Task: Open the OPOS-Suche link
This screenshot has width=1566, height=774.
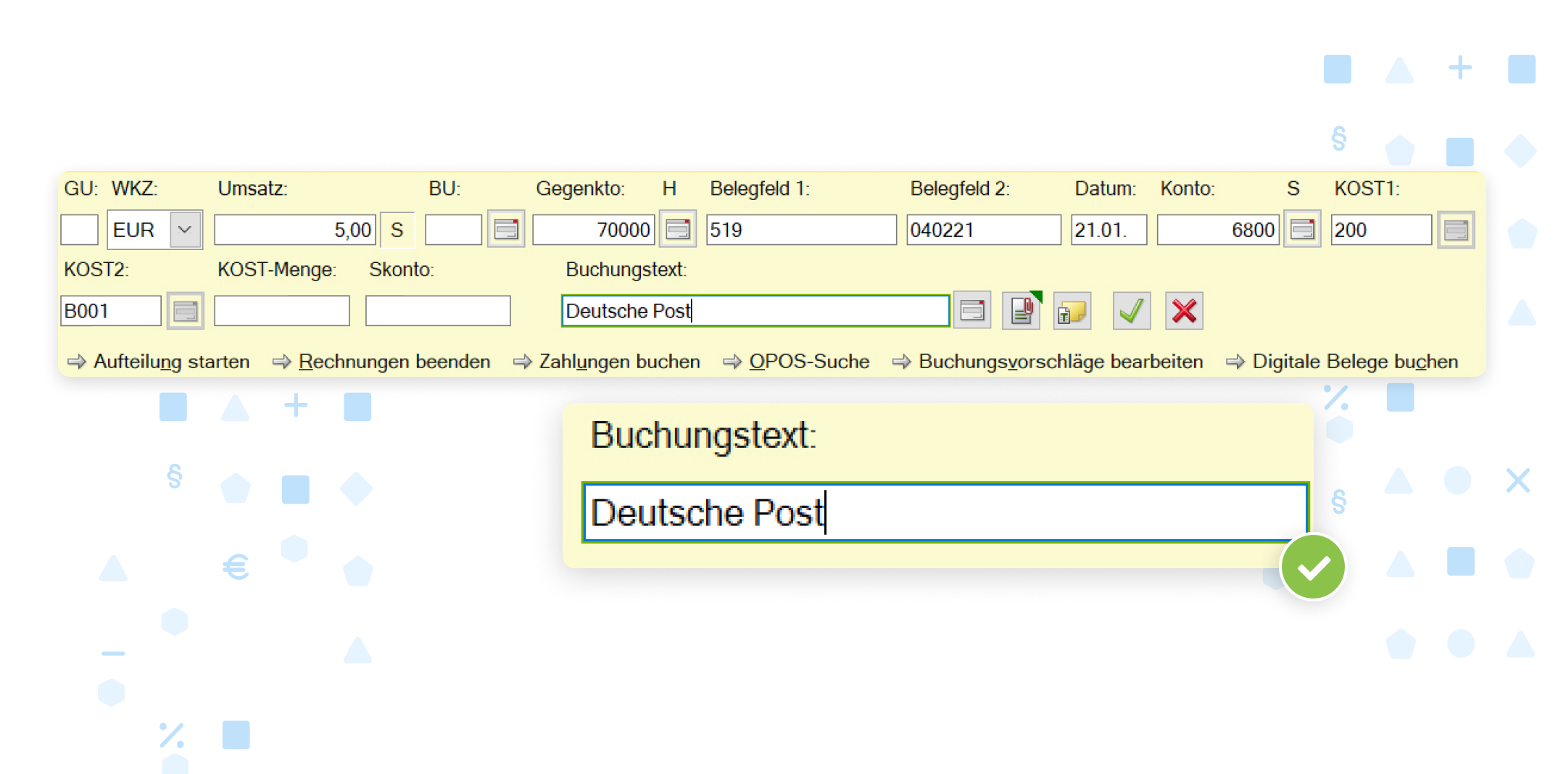Action: tap(809, 361)
